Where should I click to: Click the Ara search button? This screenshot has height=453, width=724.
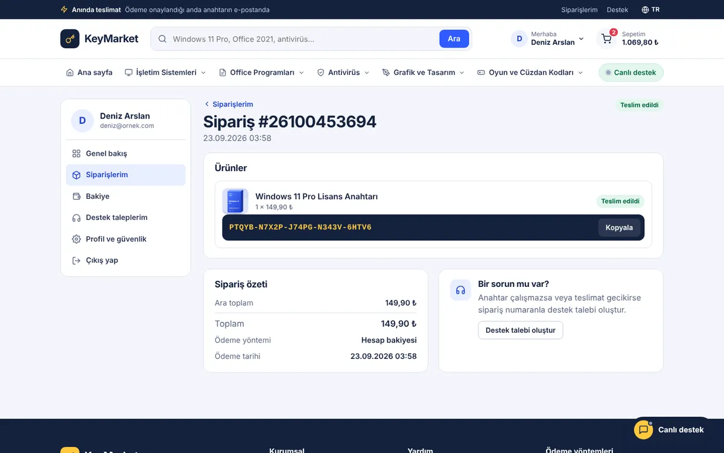pyautogui.click(x=454, y=39)
